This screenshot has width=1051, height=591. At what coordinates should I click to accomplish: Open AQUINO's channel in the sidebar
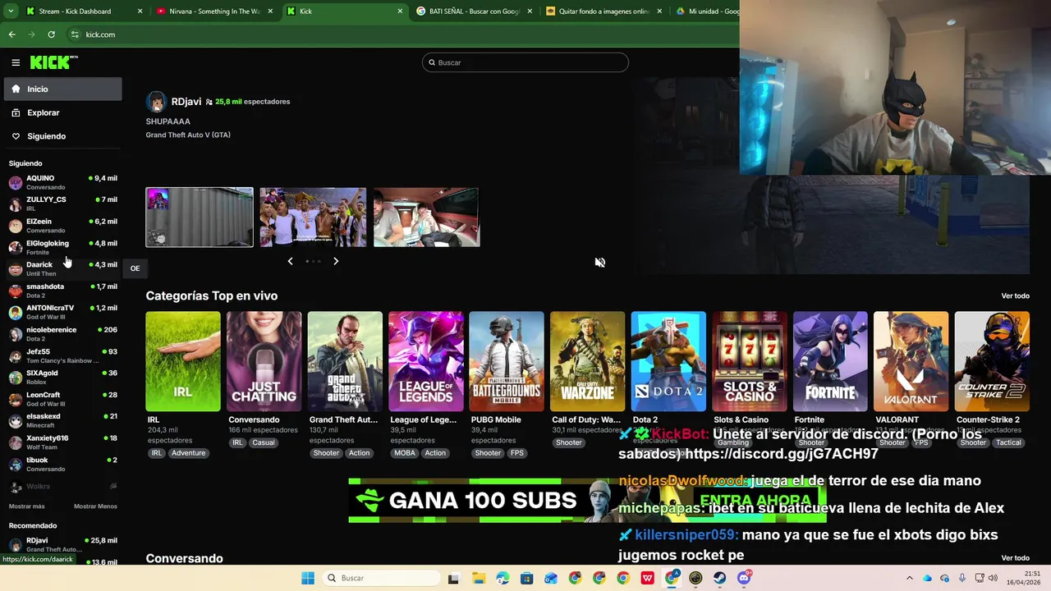(62, 182)
